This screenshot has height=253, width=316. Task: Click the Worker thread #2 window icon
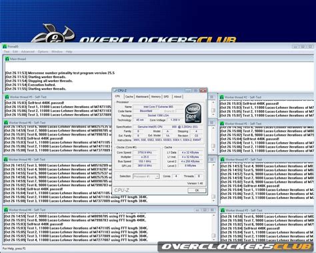[221, 97]
